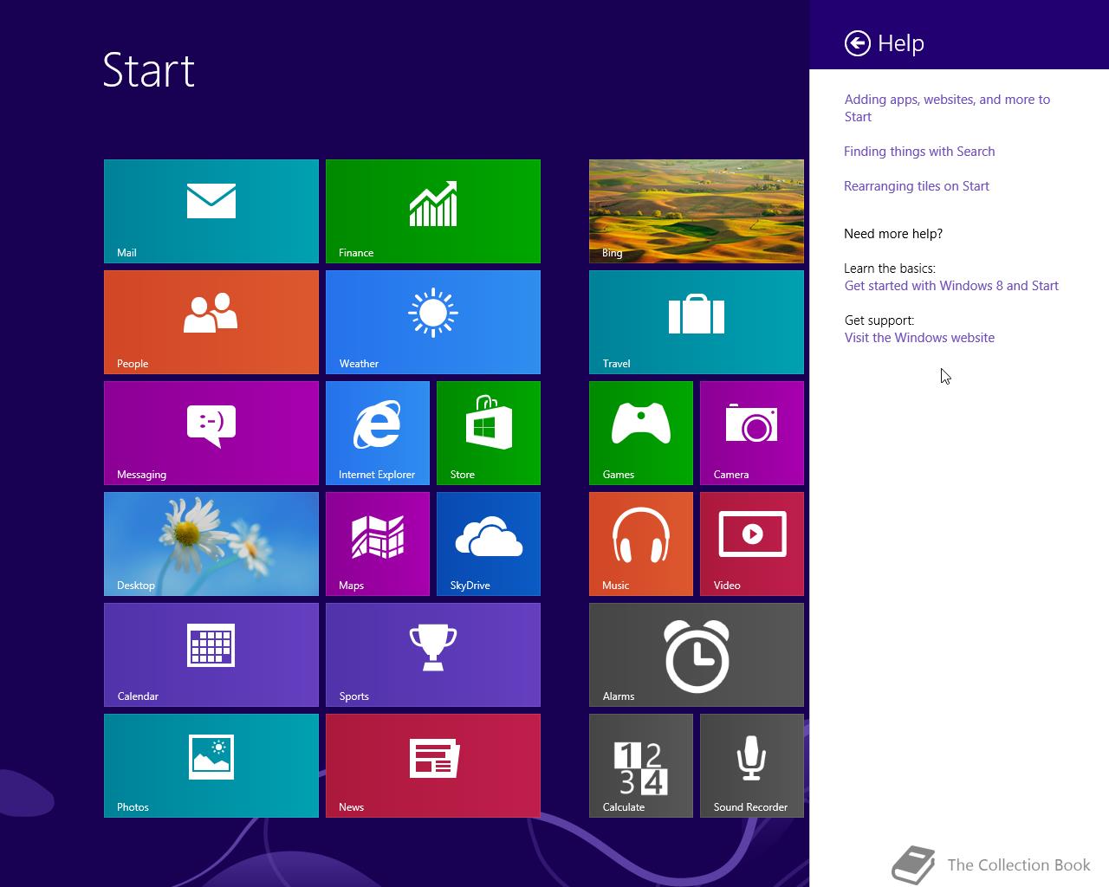Open 'Adding apps, websites, and more to Start'
The width and height of the screenshot is (1109, 887).
947,108
